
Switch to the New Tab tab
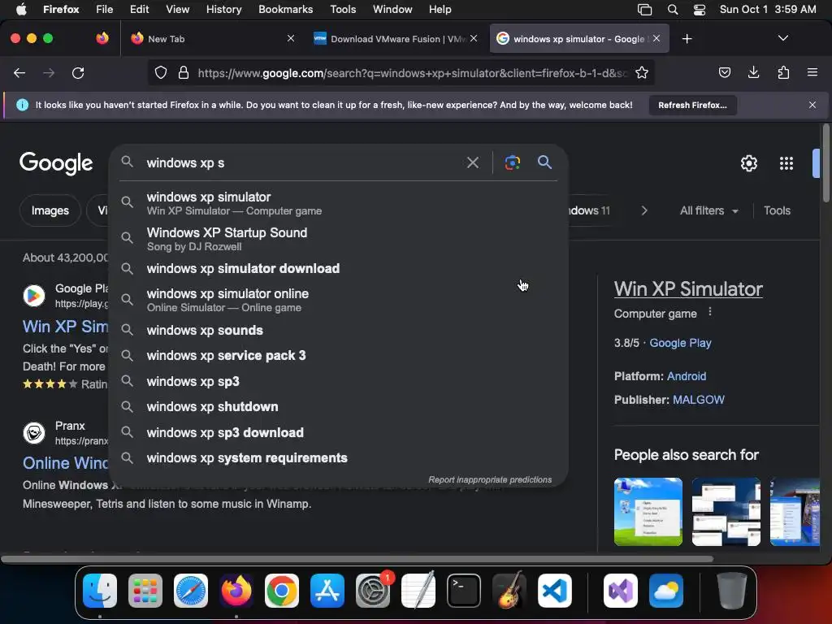(212, 39)
